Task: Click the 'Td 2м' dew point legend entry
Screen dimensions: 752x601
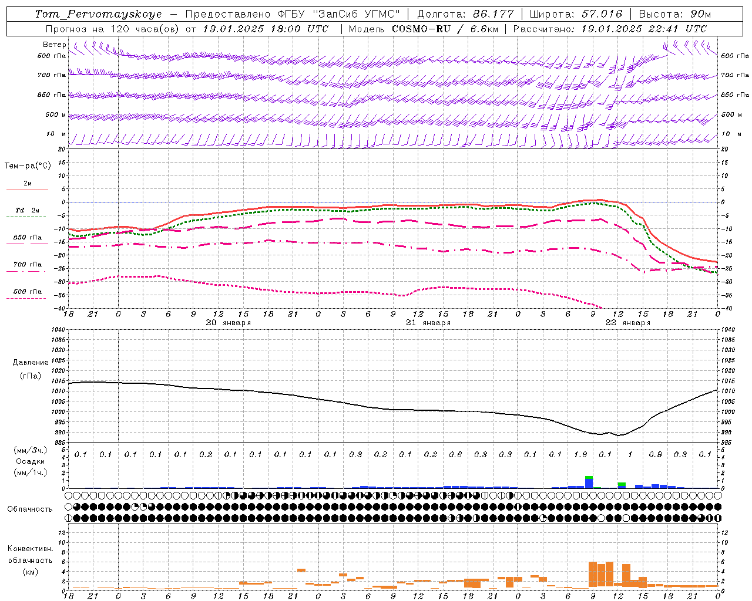Action: click(27, 210)
